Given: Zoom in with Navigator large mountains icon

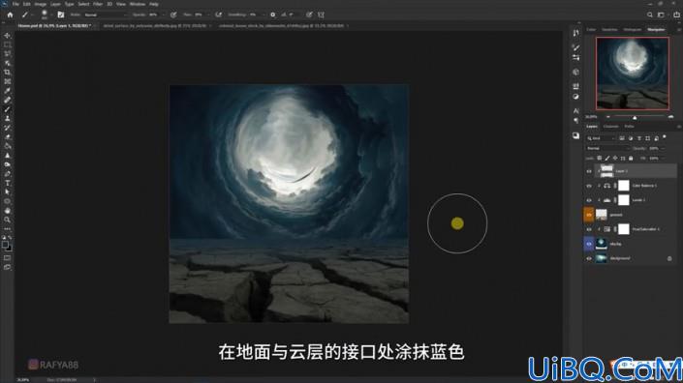Looking at the screenshot, I should click(x=670, y=117).
